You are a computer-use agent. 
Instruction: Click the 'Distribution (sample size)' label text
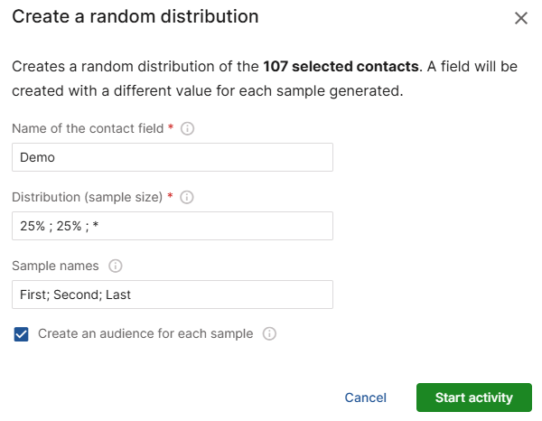tap(87, 197)
